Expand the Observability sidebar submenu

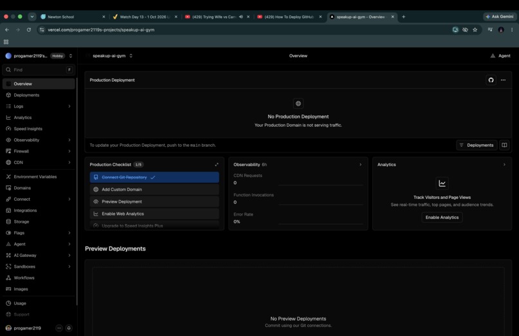pyautogui.click(x=70, y=140)
